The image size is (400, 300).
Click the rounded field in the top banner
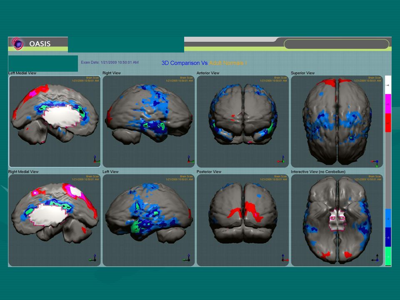(336, 44)
